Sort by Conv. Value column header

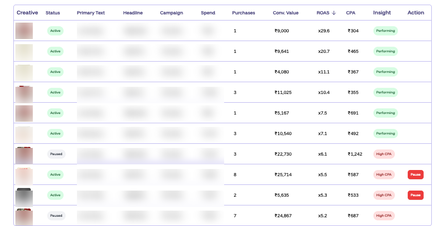coord(286,13)
